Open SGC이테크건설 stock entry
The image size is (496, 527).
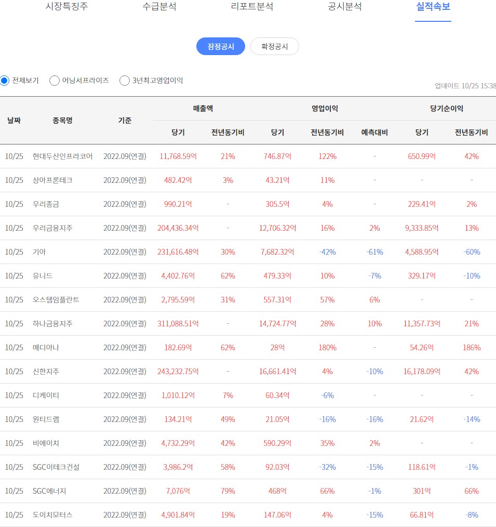(56, 467)
